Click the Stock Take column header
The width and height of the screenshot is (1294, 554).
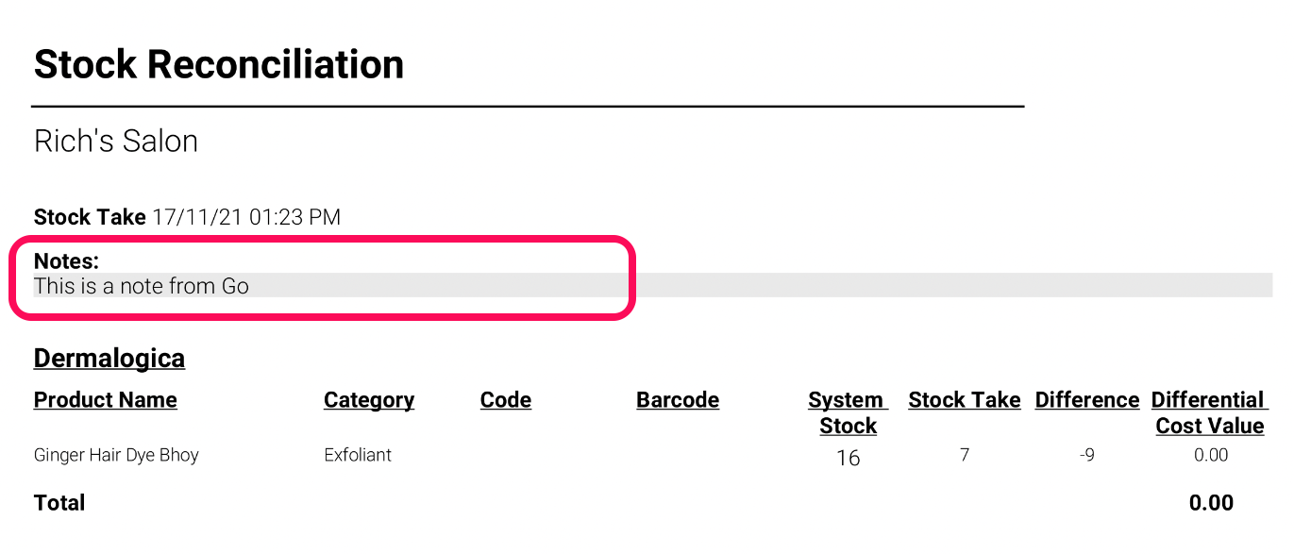(x=965, y=400)
